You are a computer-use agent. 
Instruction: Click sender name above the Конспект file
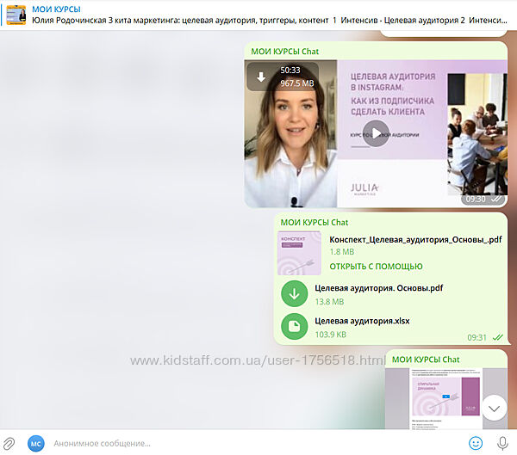click(314, 222)
